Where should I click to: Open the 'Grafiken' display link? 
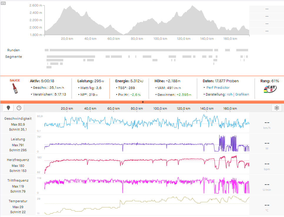[x=242, y=94]
